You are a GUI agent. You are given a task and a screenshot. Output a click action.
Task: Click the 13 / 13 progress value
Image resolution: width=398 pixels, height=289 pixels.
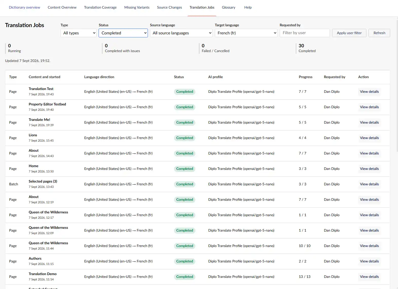point(305,277)
